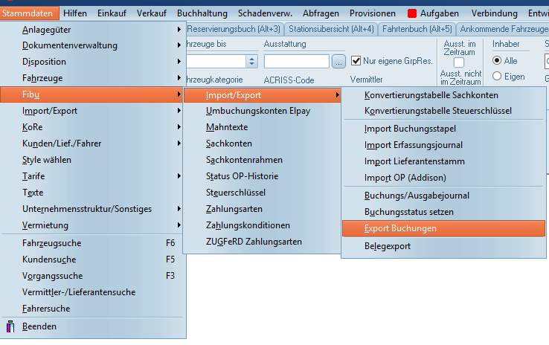The image size is (549, 345).
Task: Open the Fahrzeuge bis dropdown arrow
Action: coord(251,61)
